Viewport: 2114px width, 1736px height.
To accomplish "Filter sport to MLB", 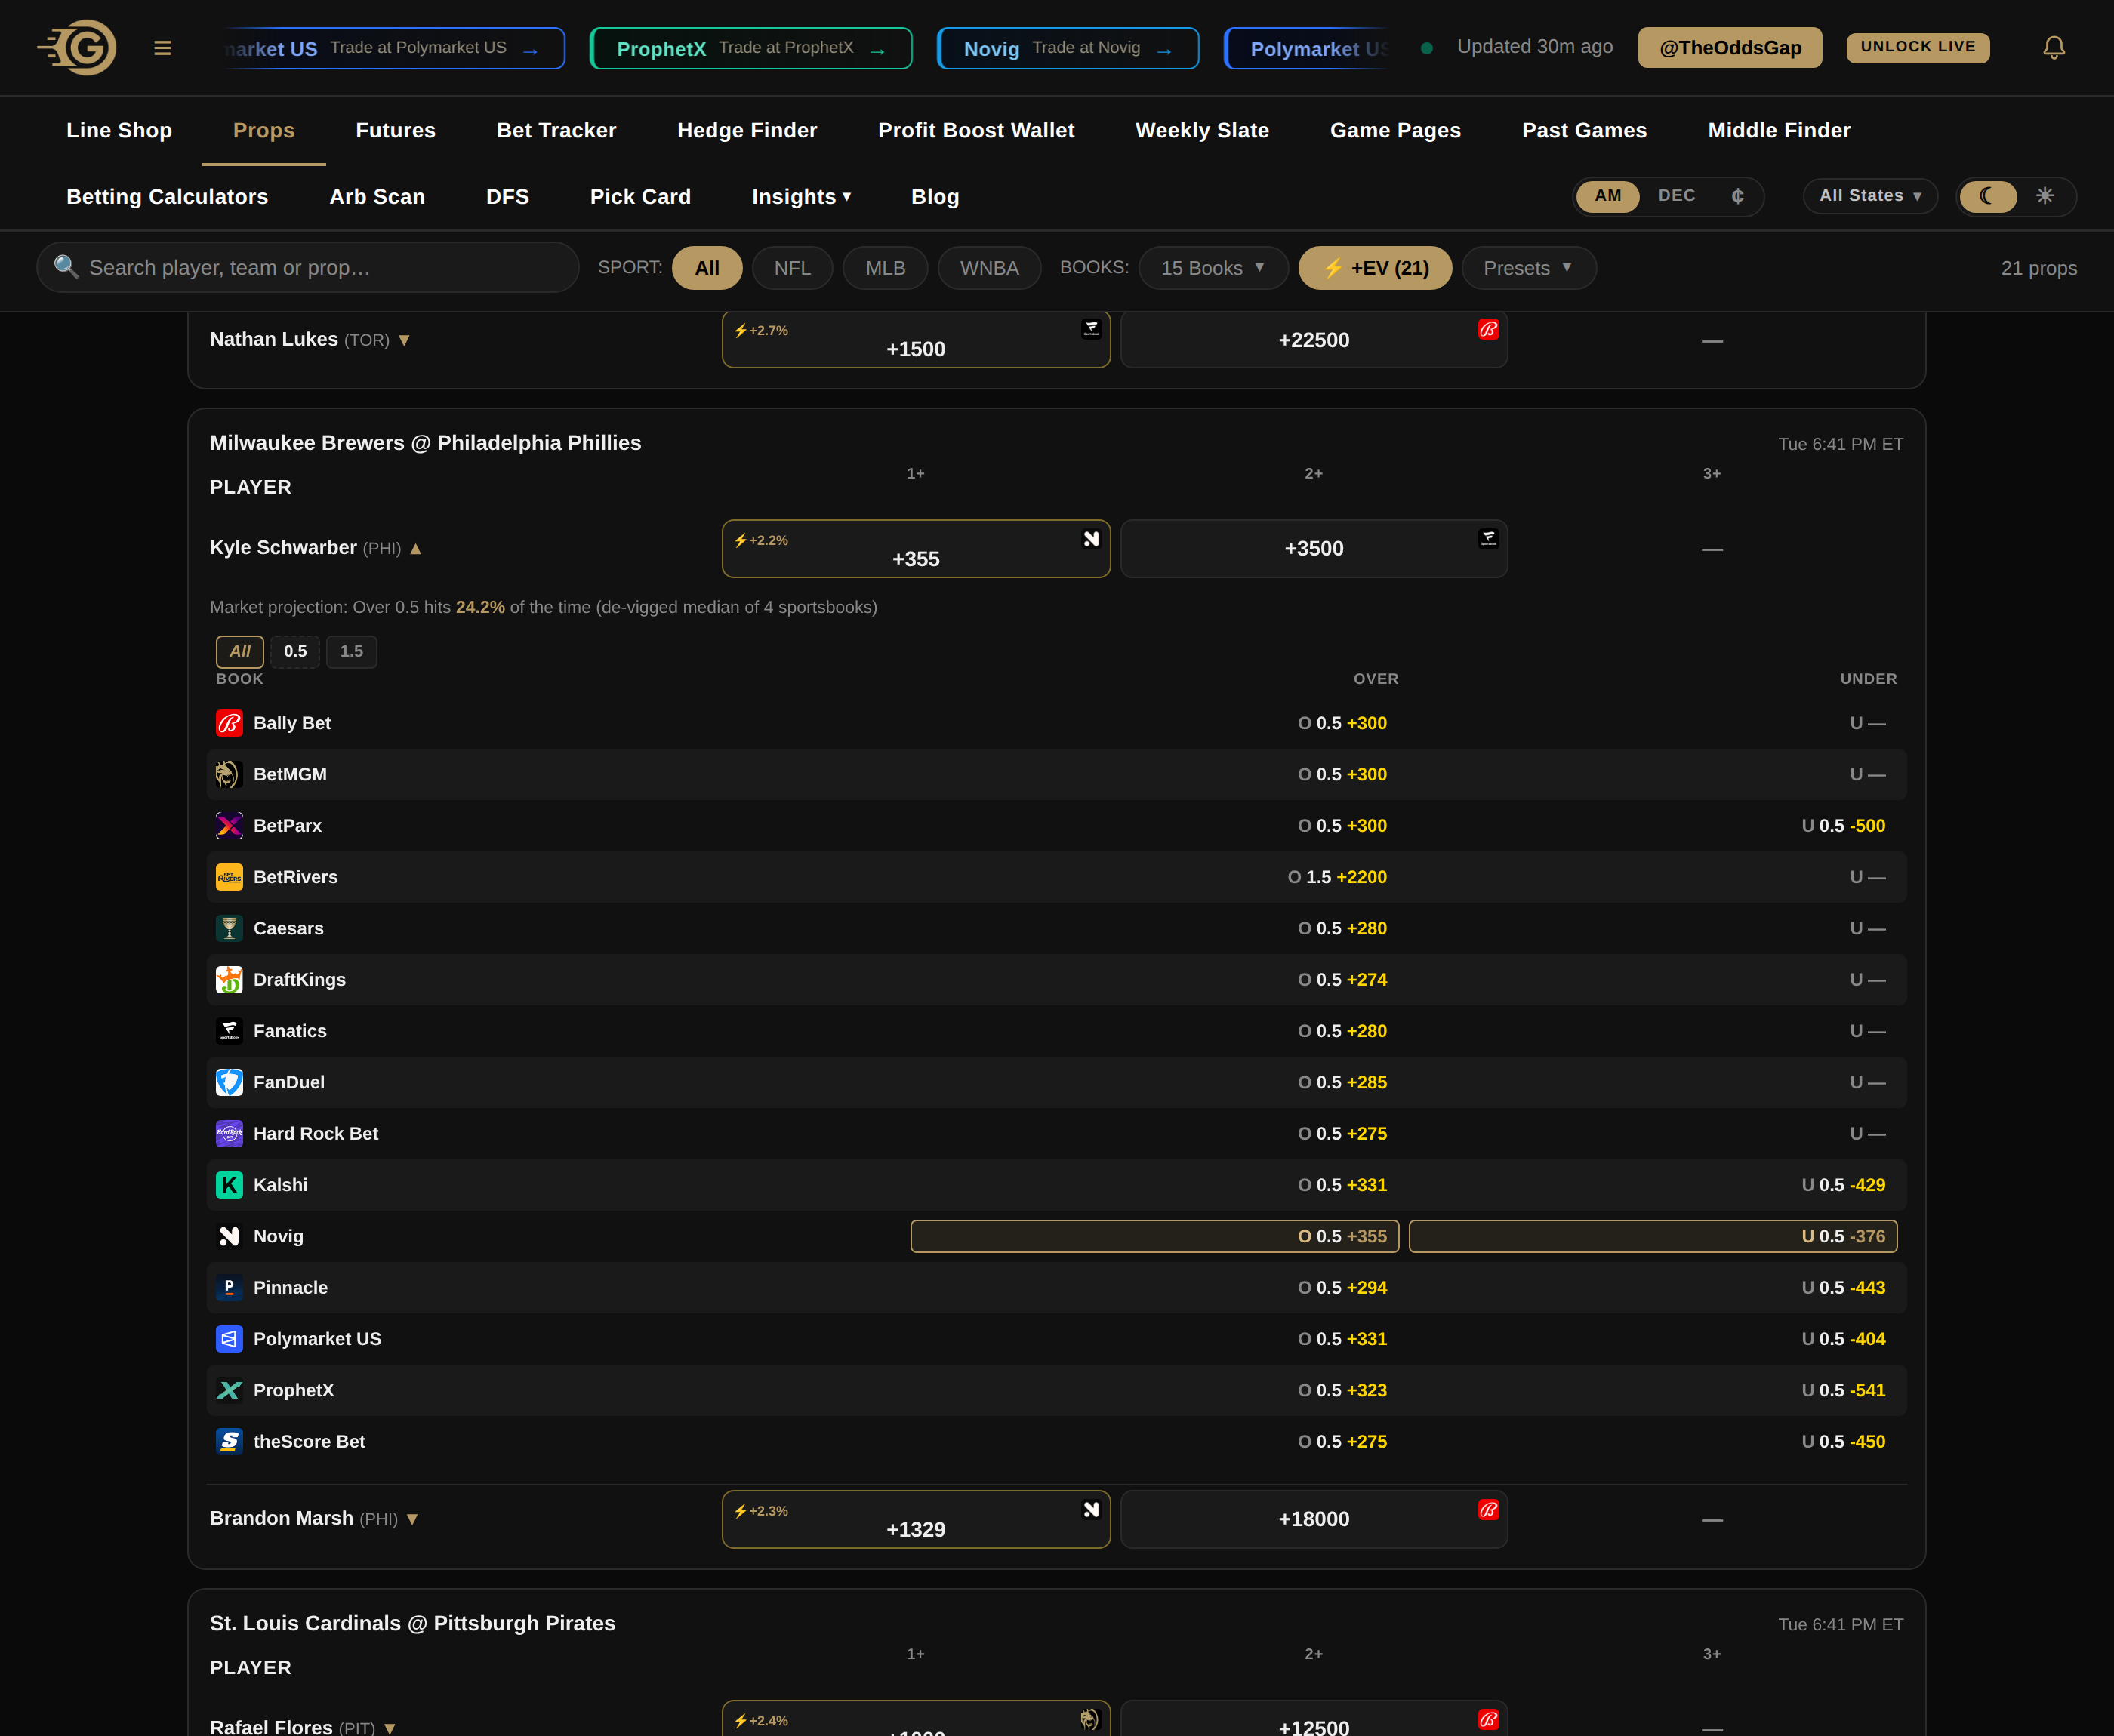I will (885, 268).
